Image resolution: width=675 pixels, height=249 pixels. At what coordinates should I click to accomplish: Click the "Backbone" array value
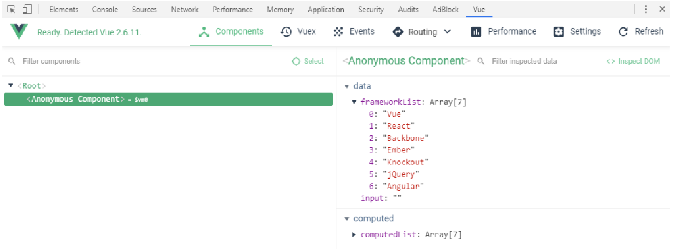406,138
